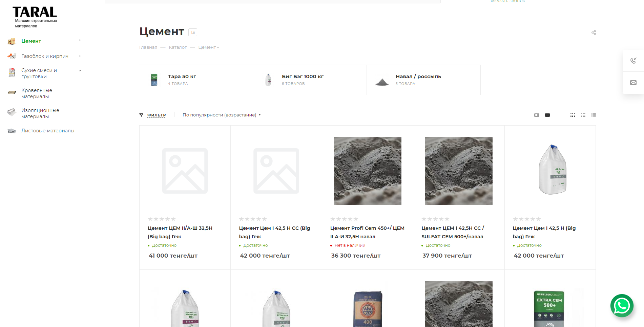Click the Тара 50 кг bag icon

coord(154,80)
